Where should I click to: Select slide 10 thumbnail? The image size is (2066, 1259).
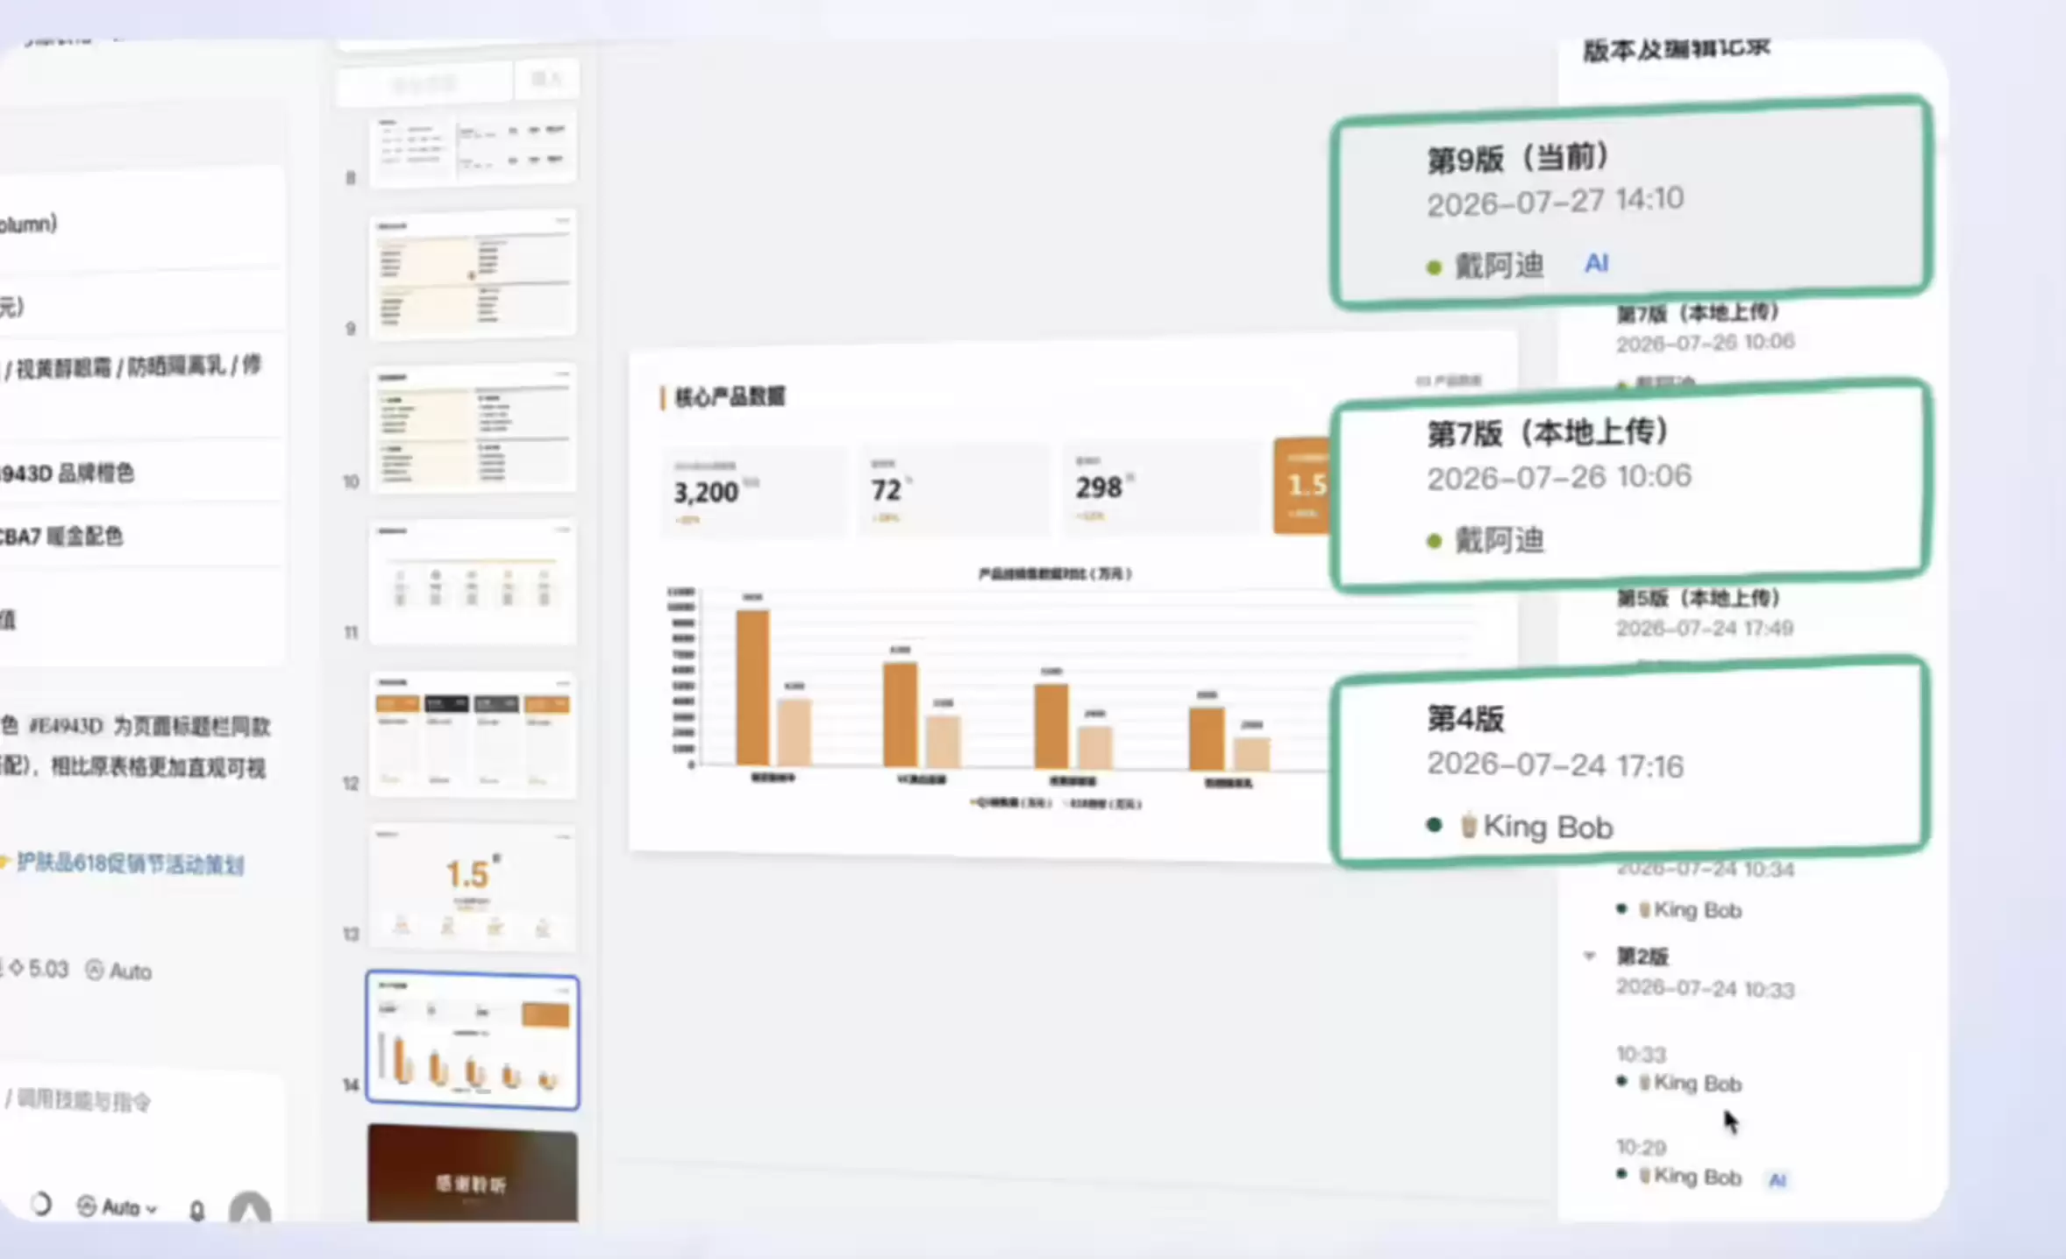(x=473, y=428)
